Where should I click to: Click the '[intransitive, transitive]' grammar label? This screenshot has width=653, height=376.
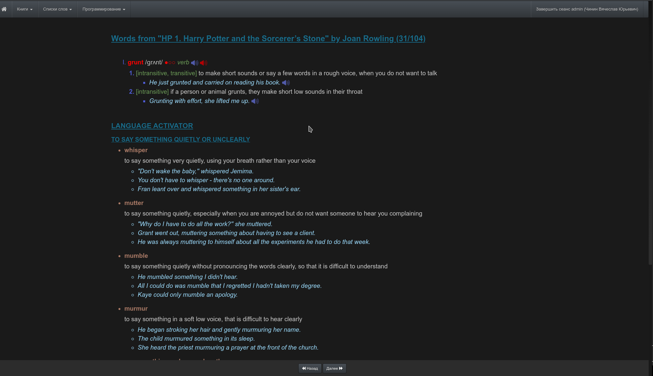click(x=166, y=73)
